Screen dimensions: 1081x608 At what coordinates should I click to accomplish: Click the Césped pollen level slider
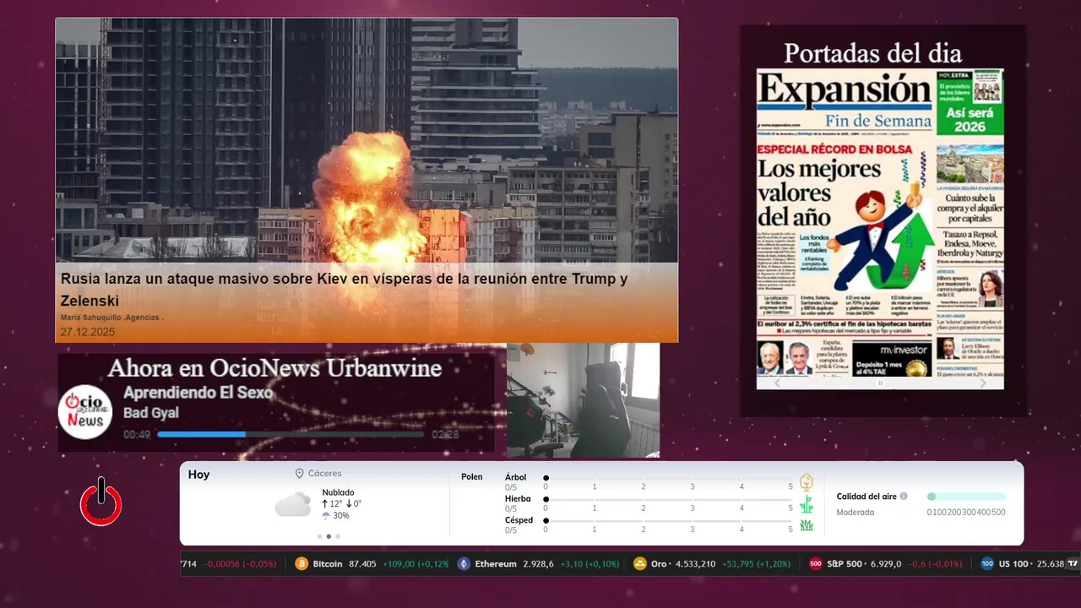coord(668,521)
